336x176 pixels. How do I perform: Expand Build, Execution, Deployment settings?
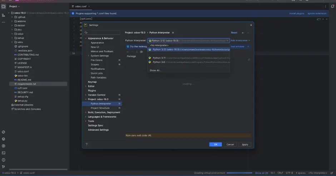pyautogui.click(x=86, y=112)
